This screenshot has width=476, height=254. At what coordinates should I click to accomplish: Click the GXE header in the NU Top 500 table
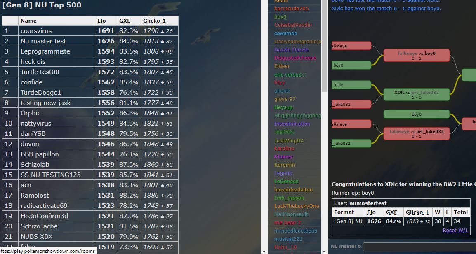tap(125, 21)
